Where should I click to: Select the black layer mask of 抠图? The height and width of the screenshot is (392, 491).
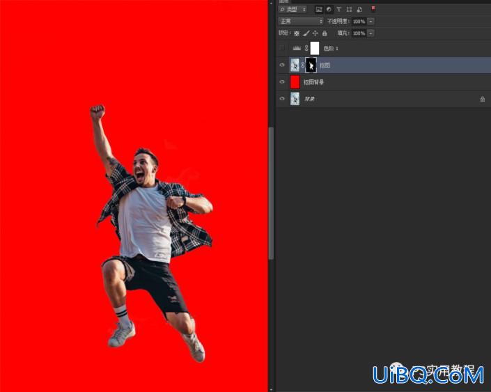point(311,65)
